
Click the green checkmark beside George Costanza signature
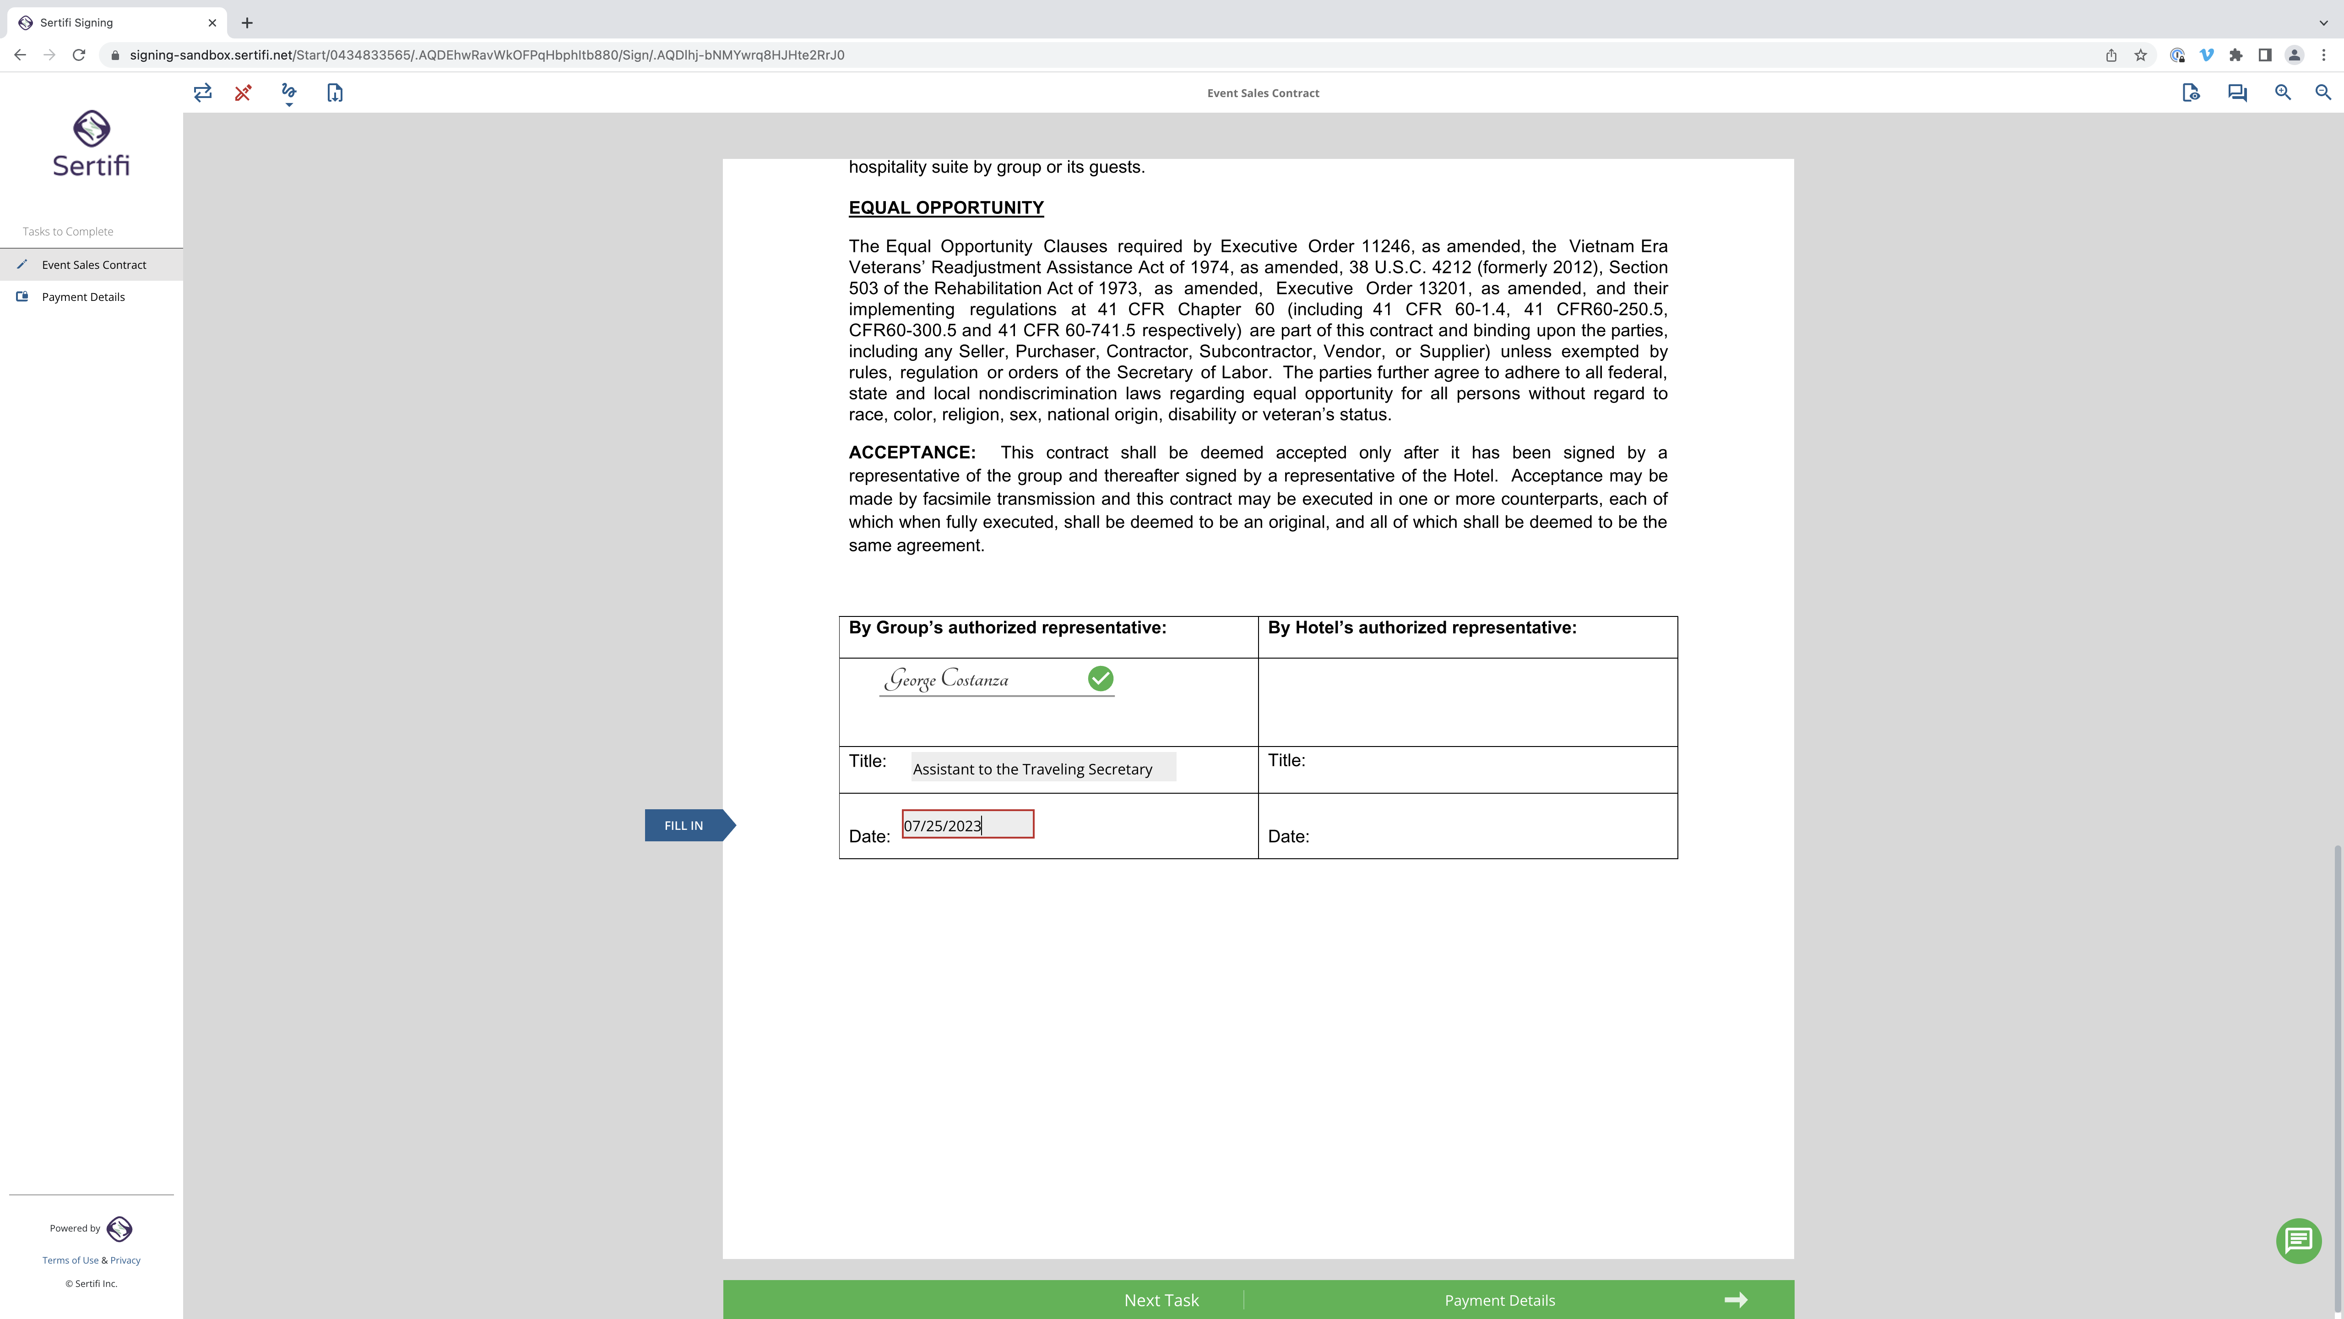tap(1100, 679)
